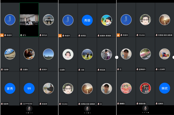The height and width of the screenshot is (115, 174).
Task: Click muted mic icon beside YOUNG on right screen
Action: [x=137, y=35]
